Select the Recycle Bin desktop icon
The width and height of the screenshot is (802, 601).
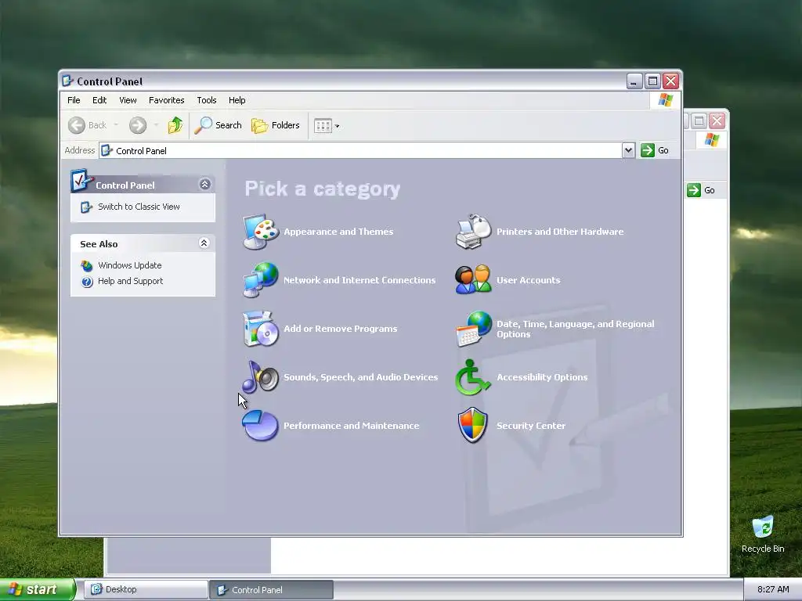[763, 534]
